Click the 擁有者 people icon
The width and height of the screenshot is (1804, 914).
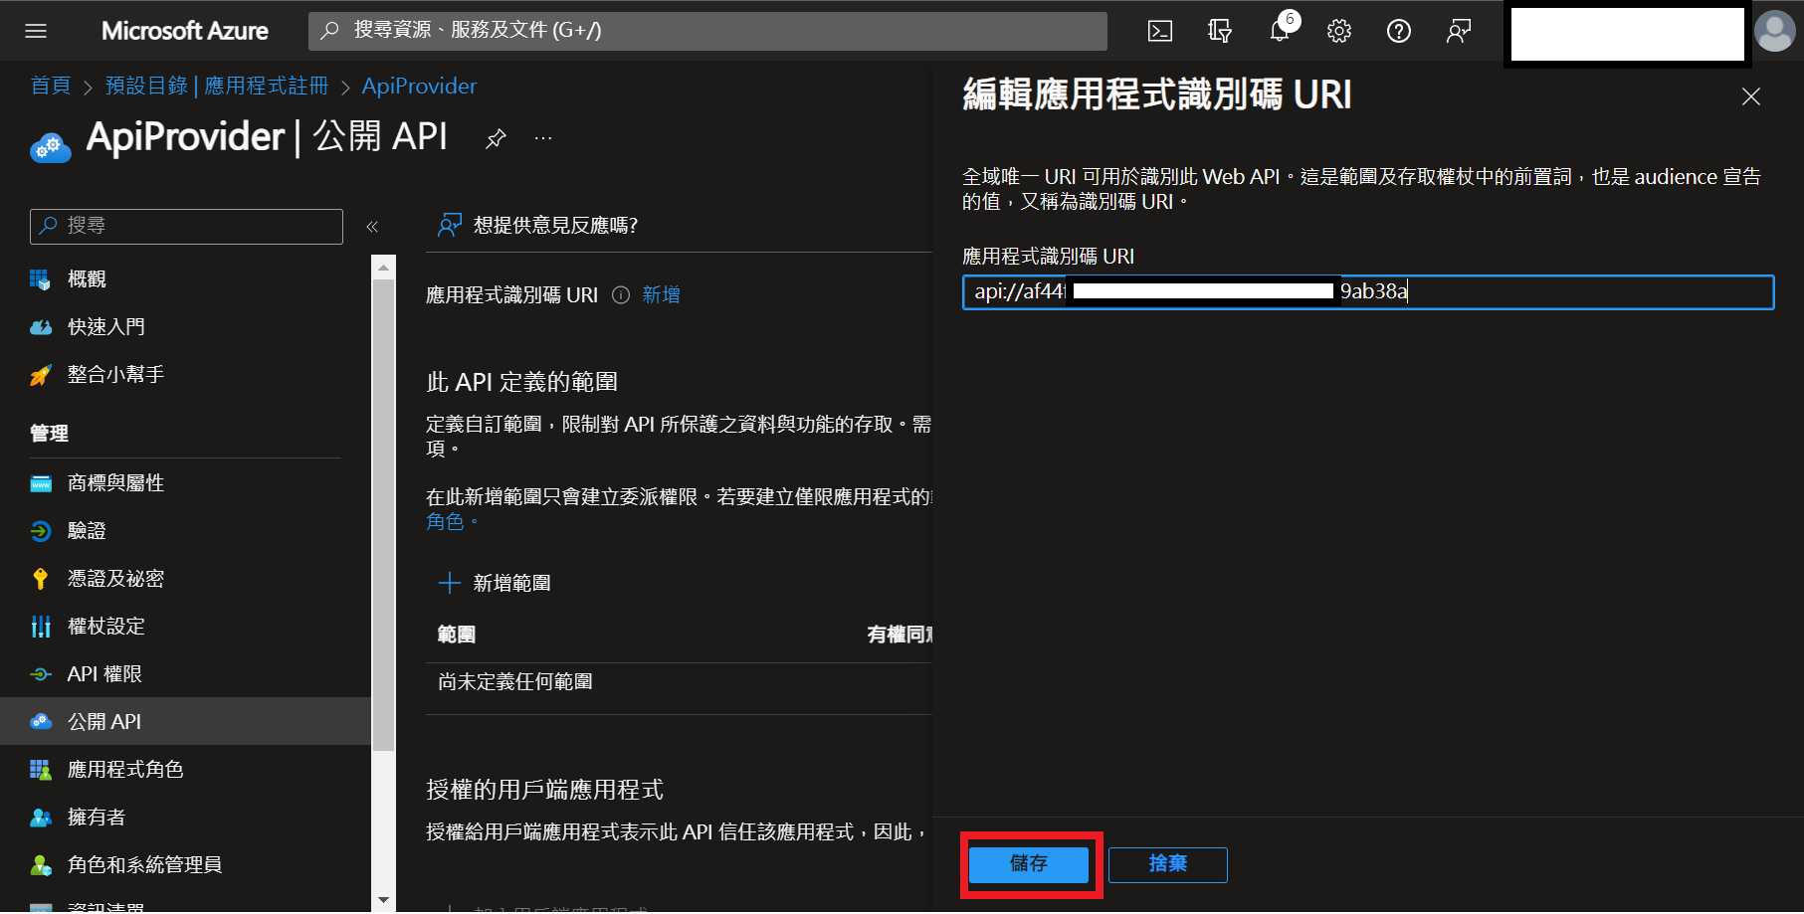coord(41,818)
